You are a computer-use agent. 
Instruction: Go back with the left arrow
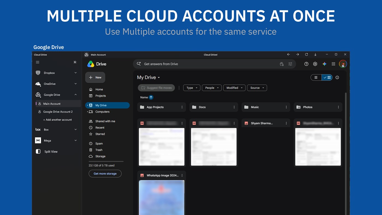coord(288,54)
